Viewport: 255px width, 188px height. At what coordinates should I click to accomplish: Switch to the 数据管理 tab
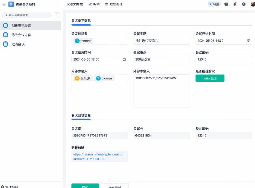click(x=113, y=4)
